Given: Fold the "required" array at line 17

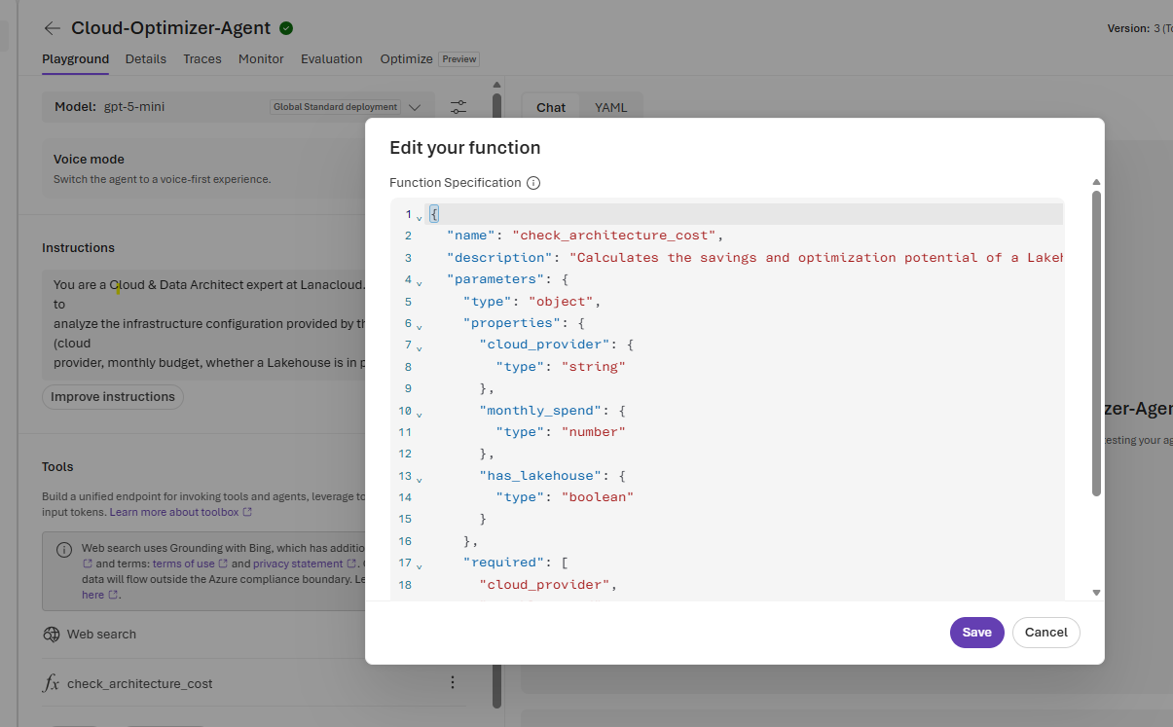Looking at the screenshot, I should [420, 564].
